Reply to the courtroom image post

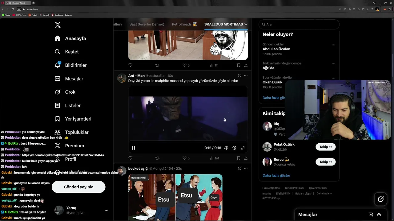click(x=130, y=65)
